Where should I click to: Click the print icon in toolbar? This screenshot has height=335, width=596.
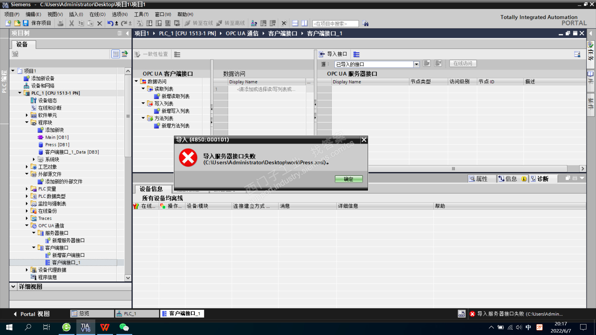[61, 23]
